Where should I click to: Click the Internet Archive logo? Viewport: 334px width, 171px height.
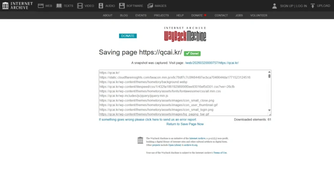[17, 6]
